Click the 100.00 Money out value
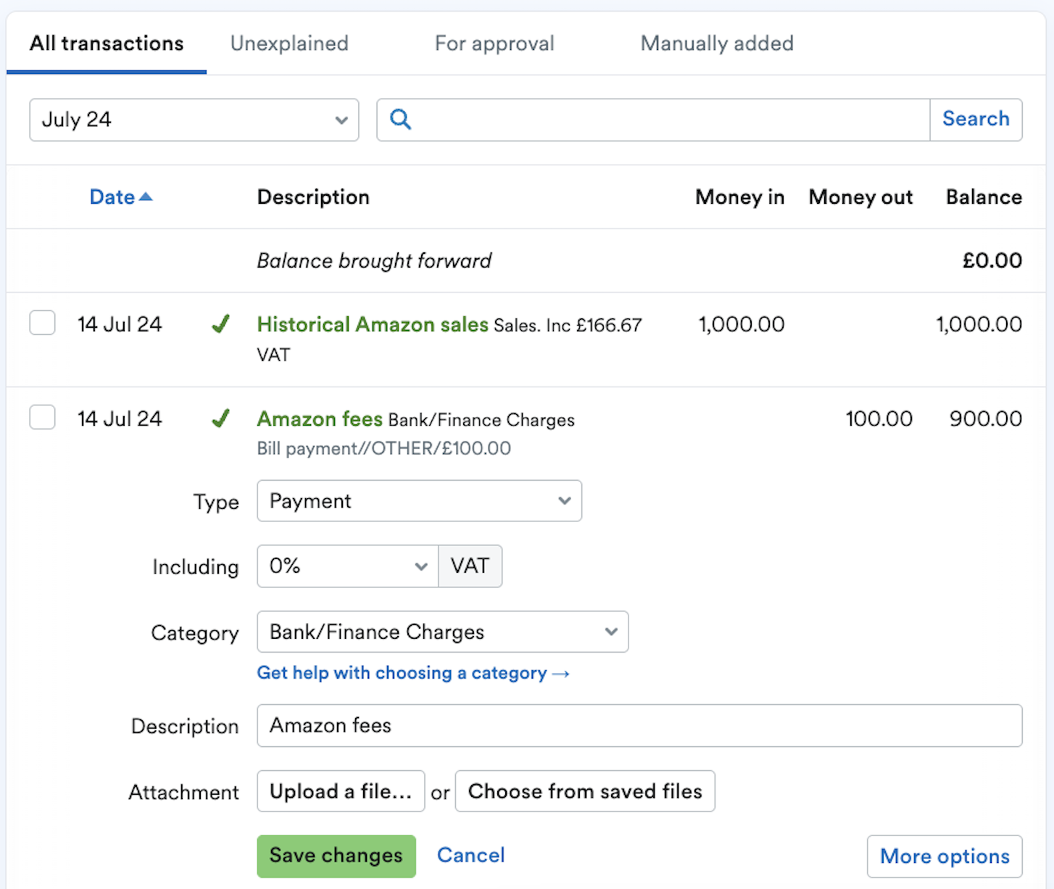 pyautogui.click(x=879, y=418)
